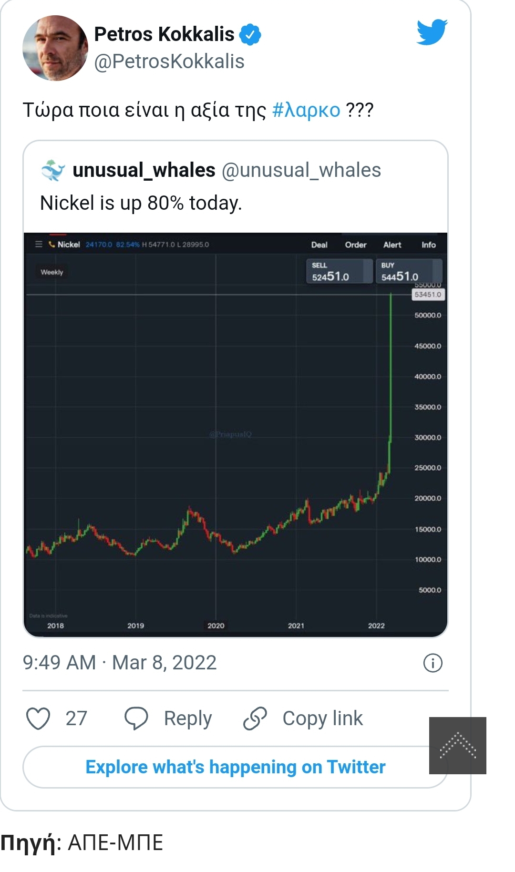The height and width of the screenshot is (872, 515).
Task: Click the heart like icon
Action: (38, 718)
